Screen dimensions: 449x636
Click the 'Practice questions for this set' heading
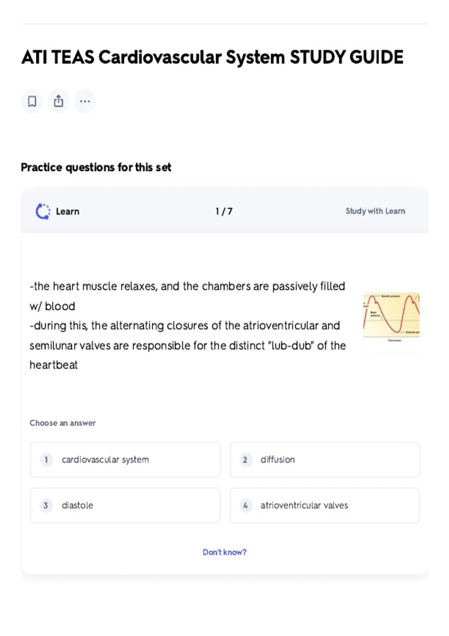point(96,167)
